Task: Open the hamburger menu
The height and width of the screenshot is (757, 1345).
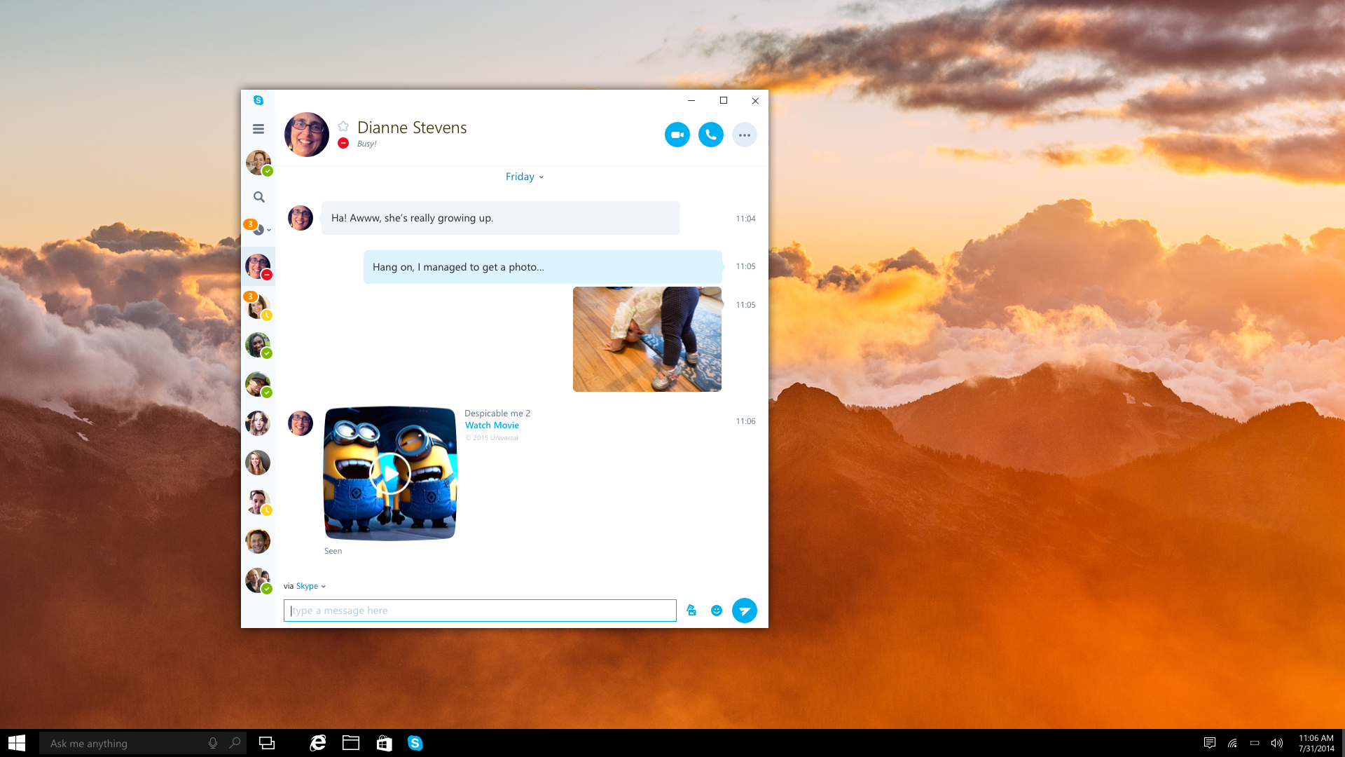Action: (x=258, y=128)
